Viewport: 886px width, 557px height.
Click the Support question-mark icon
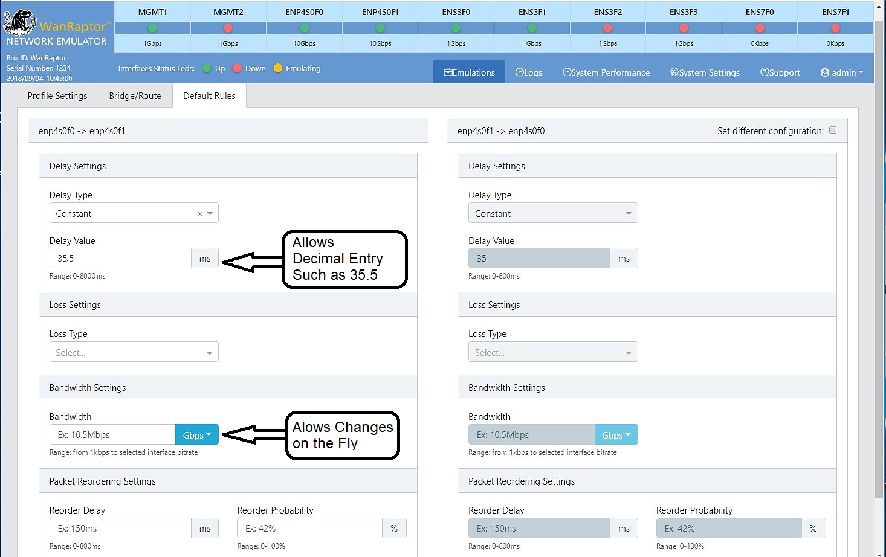765,72
